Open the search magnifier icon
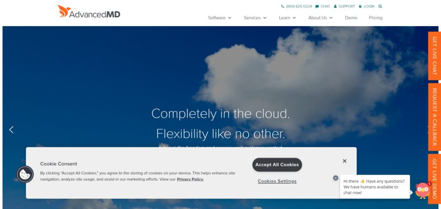441x209 pixels. [x=380, y=6]
